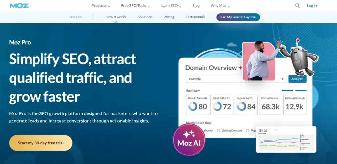The height and width of the screenshot is (164, 337).
Task: Click the gold Start my 30-day free trial button
Action: (x=41, y=143)
